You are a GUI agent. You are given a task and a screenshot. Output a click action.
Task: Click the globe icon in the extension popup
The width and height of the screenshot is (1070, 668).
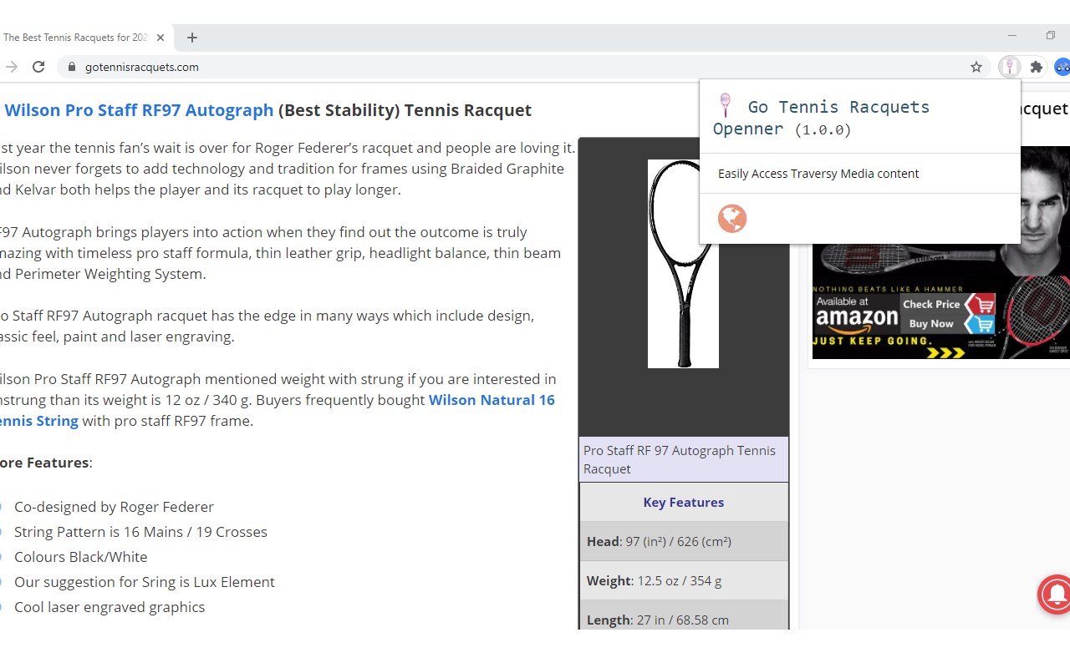(x=732, y=219)
